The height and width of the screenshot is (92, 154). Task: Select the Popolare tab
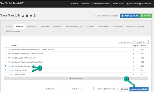(19, 26)
